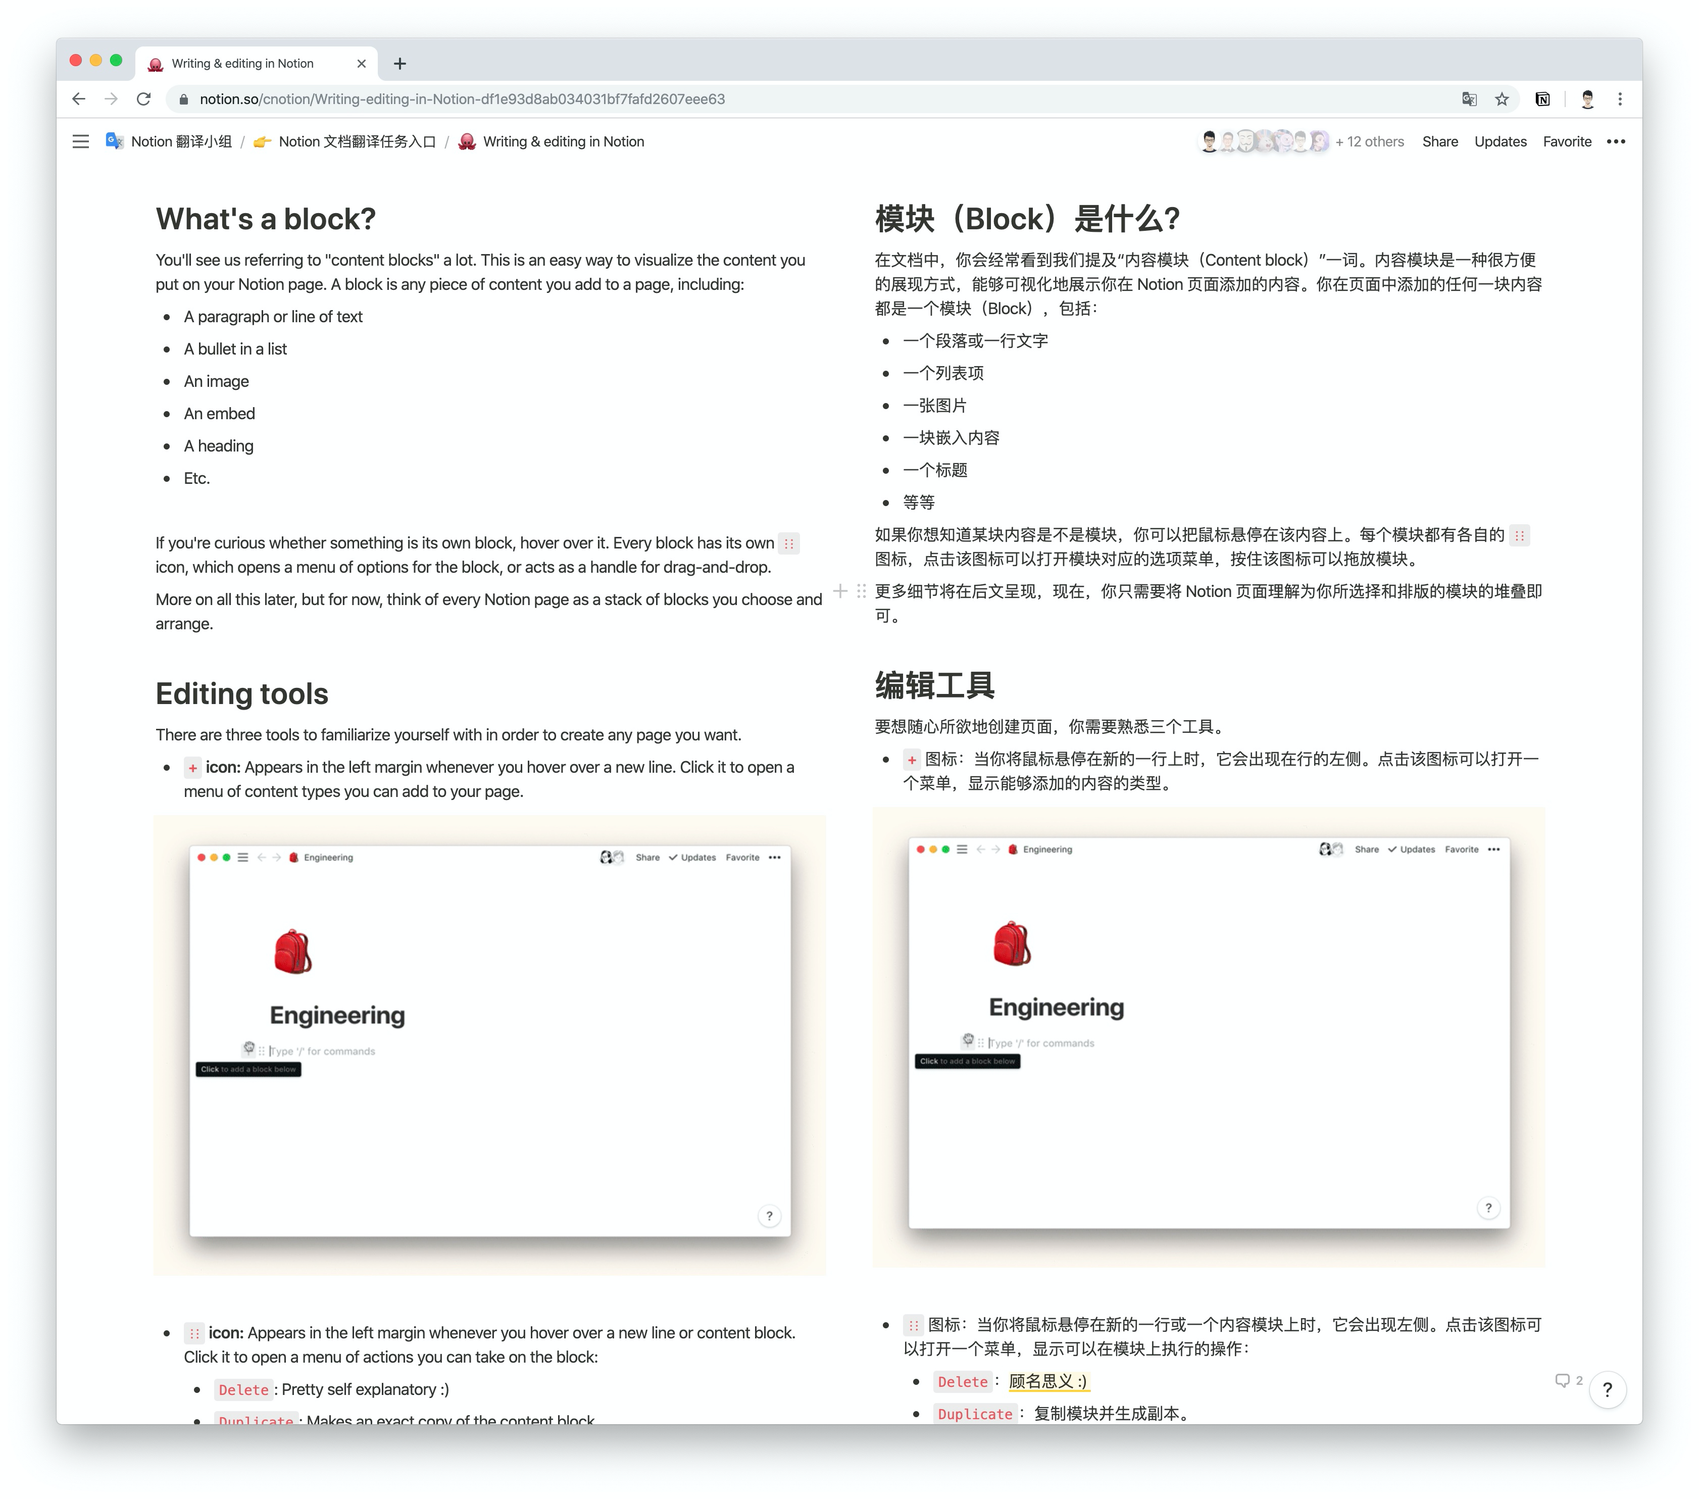Click the red plus icon in English bullet

tap(192, 768)
